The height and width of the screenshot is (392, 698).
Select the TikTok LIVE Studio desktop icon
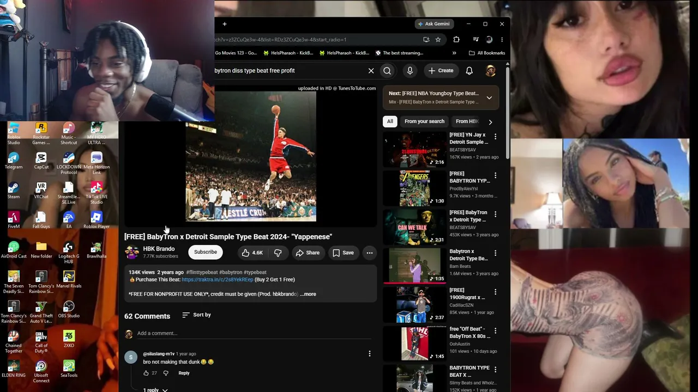[x=97, y=193]
